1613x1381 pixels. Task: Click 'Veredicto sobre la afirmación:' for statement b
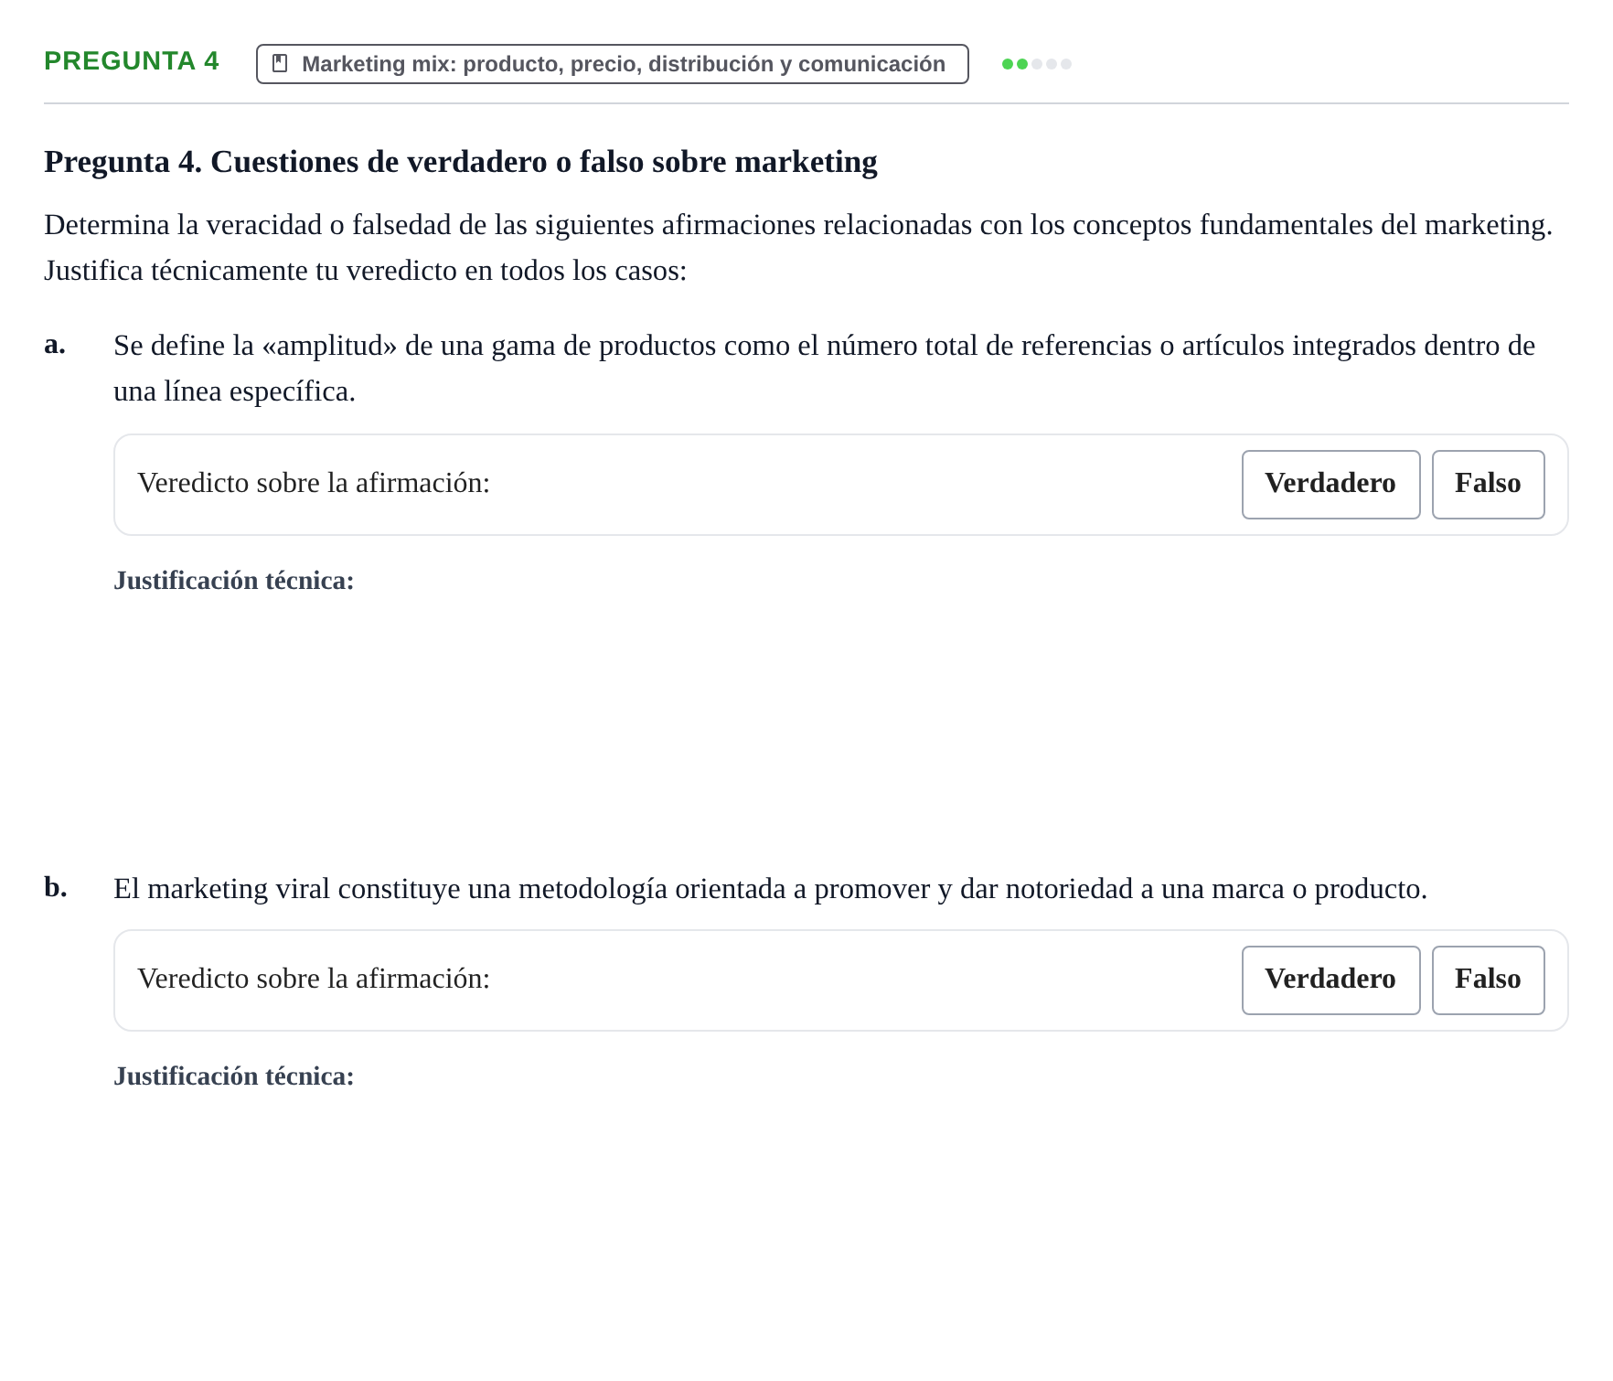point(314,979)
